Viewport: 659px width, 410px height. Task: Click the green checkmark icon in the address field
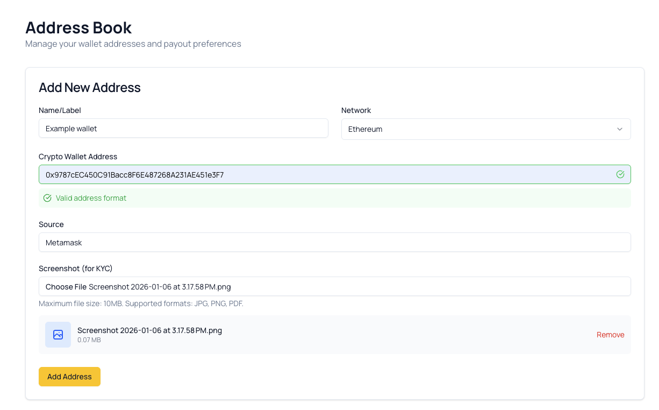click(620, 174)
